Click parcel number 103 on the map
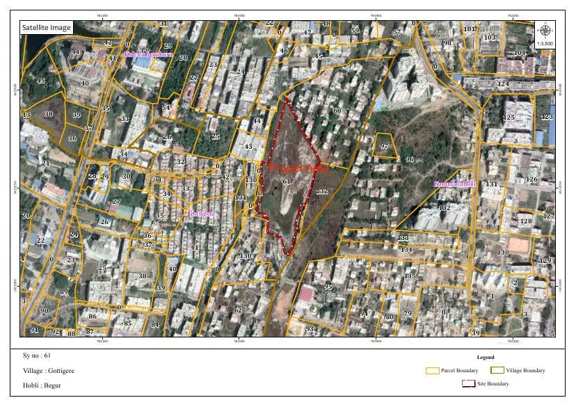 (x=490, y=38)
